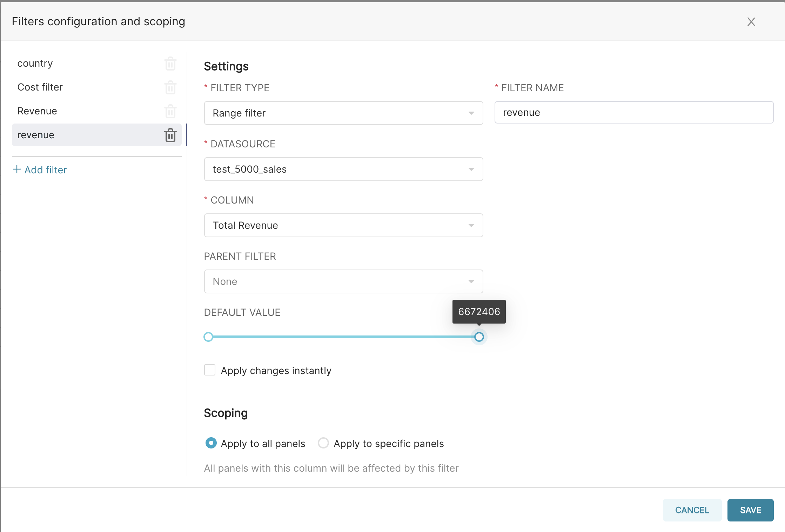Viewport: 785px width, 532px height.
Task: Open the Total Revenue column dropdown
Action: click(x=343, y=225)
